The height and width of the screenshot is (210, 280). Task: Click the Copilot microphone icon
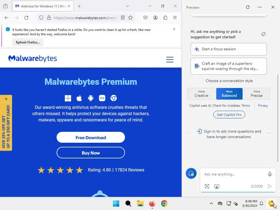pyautogui.click(x=270, y=174)
